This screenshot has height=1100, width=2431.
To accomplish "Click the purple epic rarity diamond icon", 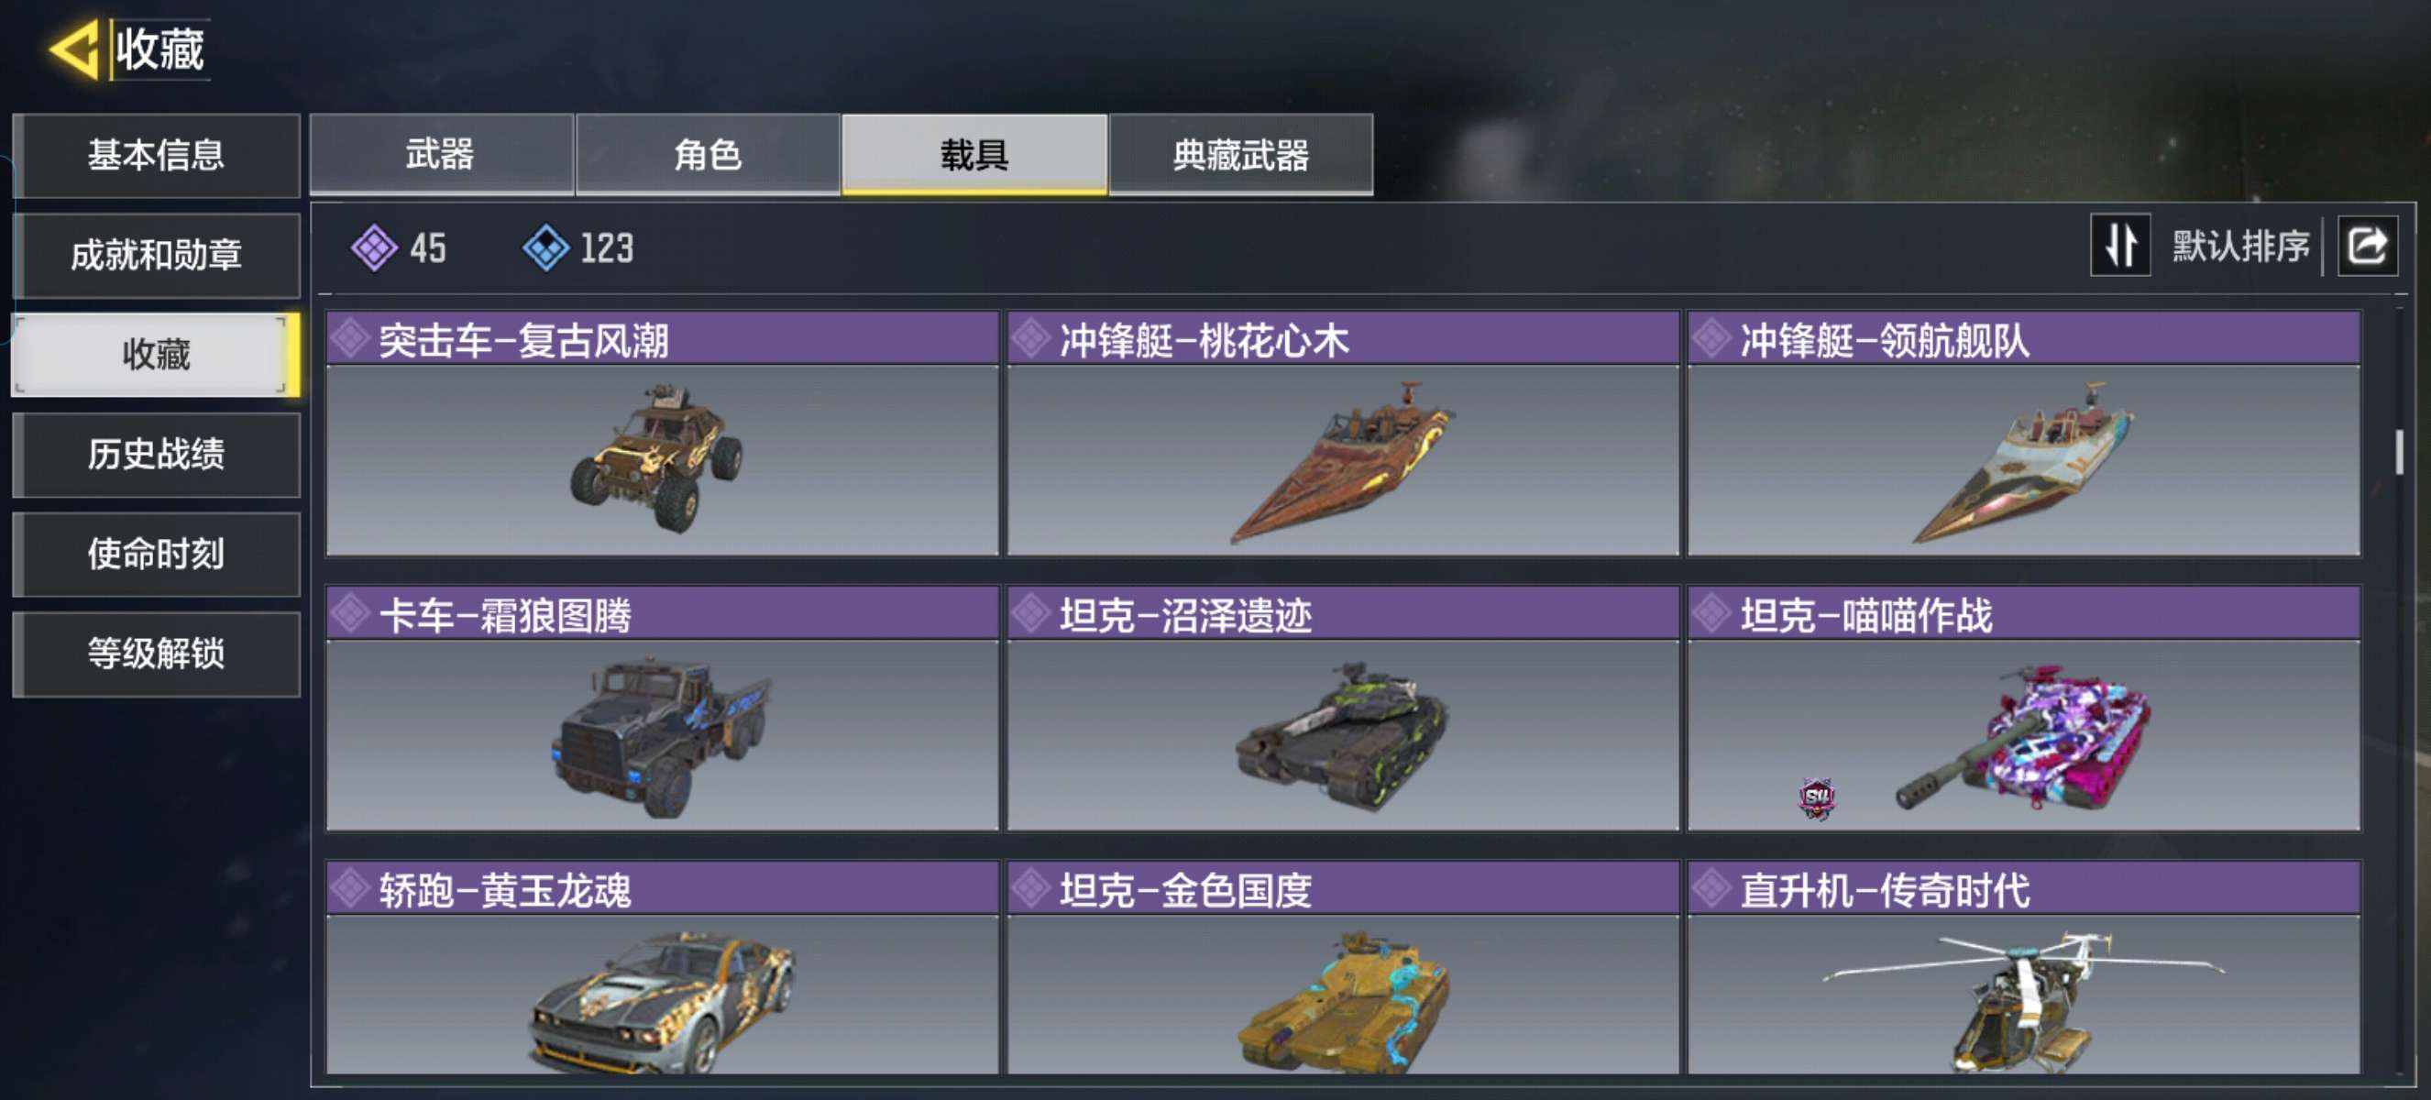I will (x=375, y=248).
